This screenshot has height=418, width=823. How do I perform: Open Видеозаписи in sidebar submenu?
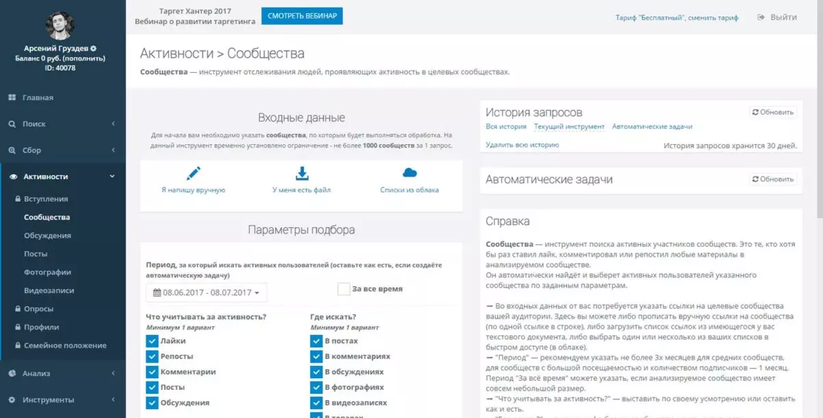click(49, 290)
